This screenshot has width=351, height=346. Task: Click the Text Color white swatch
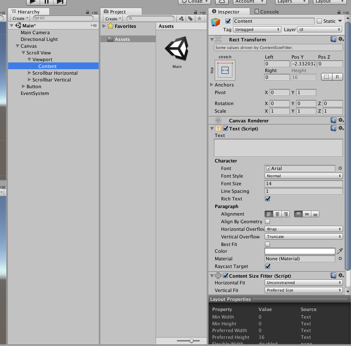[x=300, y=251]
